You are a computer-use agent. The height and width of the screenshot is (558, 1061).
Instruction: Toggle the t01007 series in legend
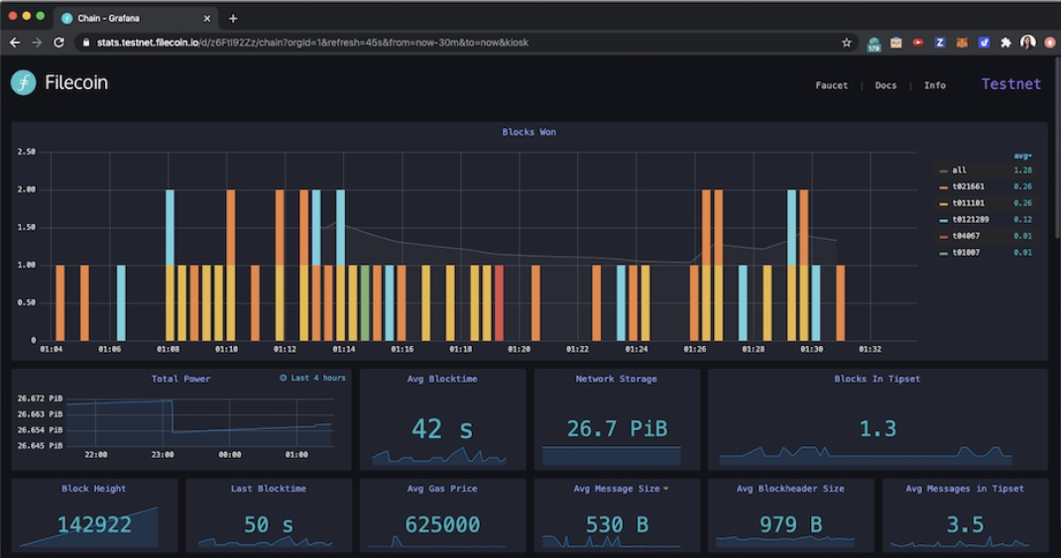tap(966, 253)
